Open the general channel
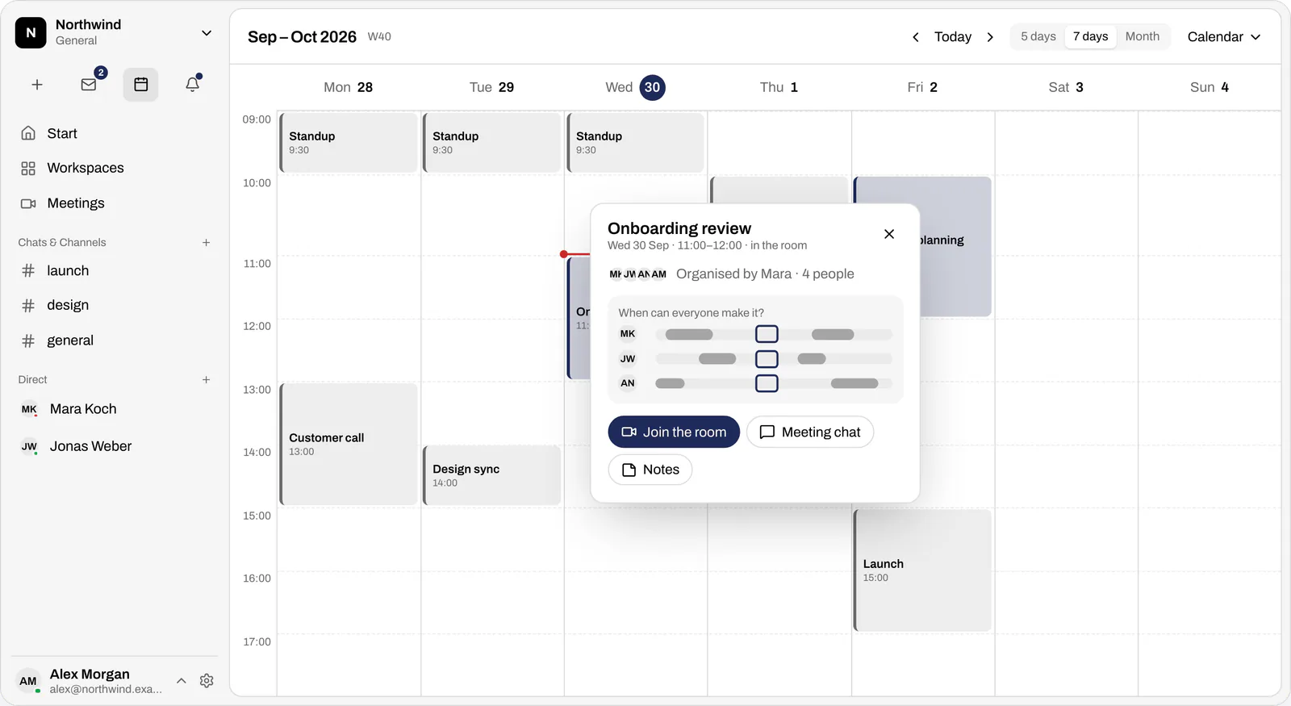1291x706 pixels. point(115,340)
